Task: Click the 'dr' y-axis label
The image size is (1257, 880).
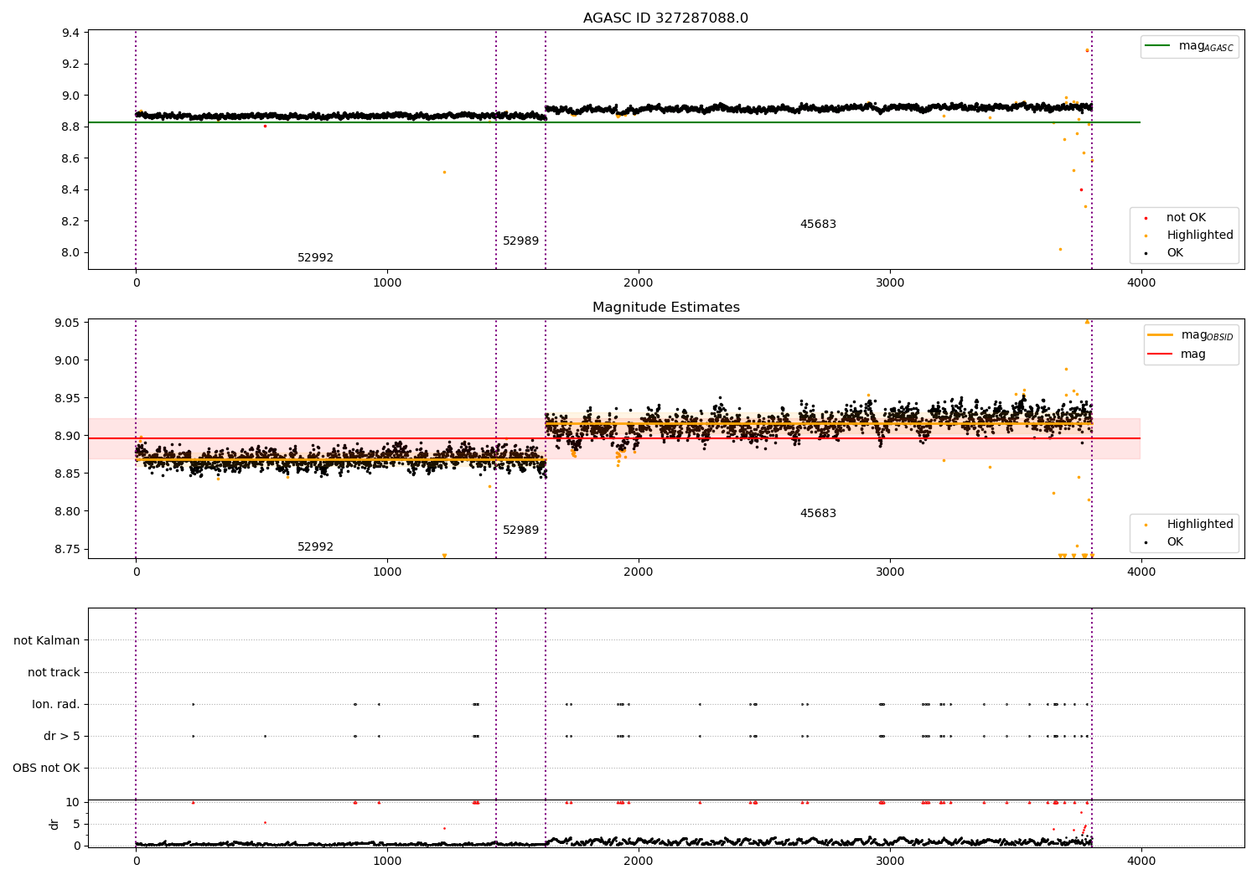Action: (54, 824)
